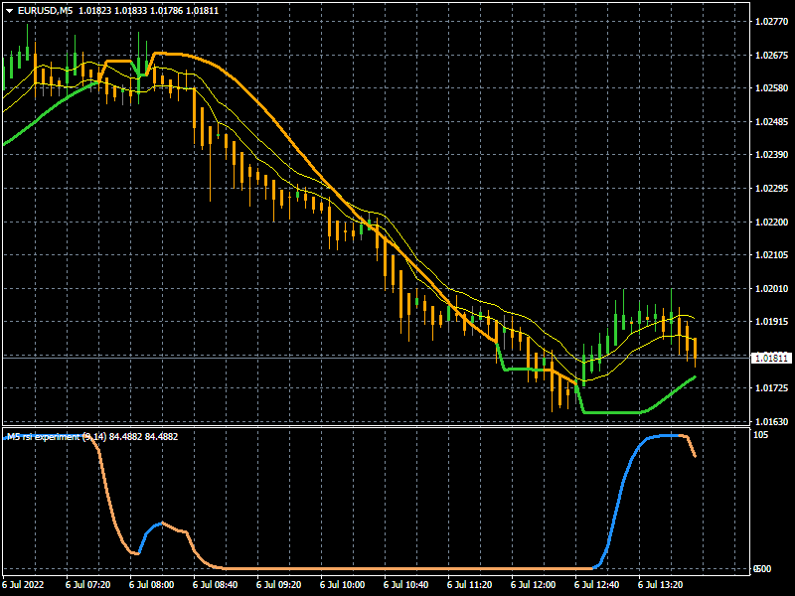
Task: Click the 1.02485 price axis label
Action: click(772, 121)
